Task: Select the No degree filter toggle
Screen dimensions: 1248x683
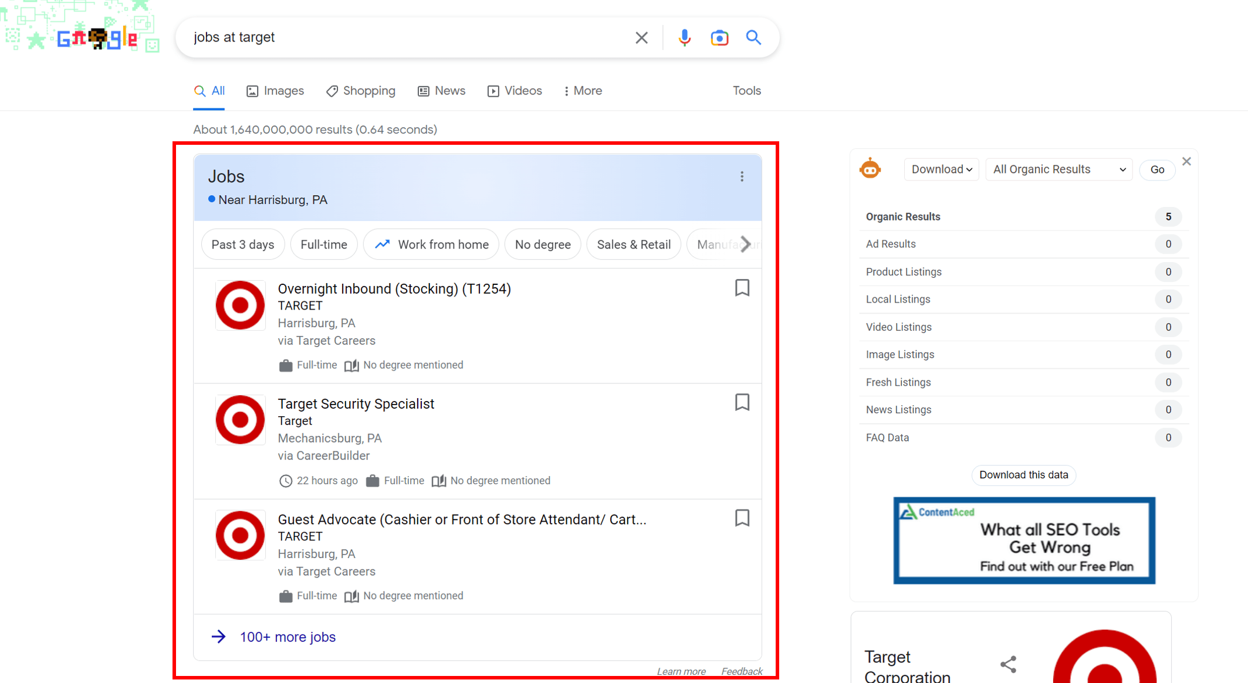Action: (542, 243)
